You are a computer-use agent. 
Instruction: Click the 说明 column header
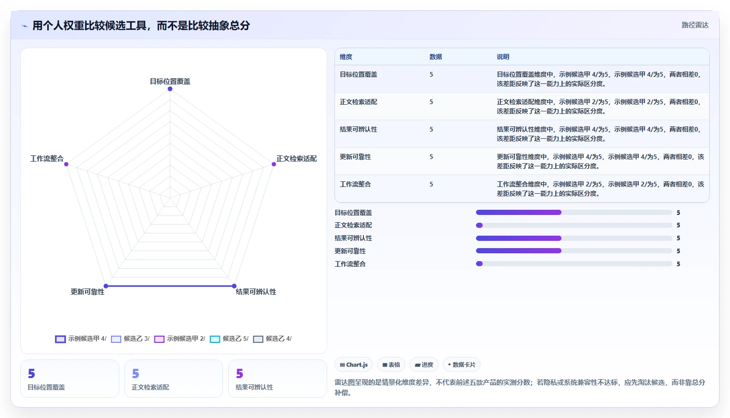tap(503, 57)
